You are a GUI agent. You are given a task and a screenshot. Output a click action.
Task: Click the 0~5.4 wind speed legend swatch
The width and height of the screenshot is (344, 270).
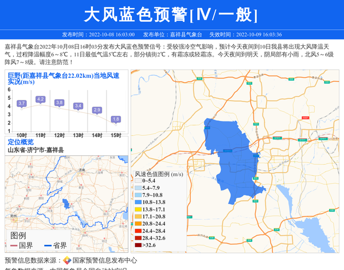tap(138, 181)
